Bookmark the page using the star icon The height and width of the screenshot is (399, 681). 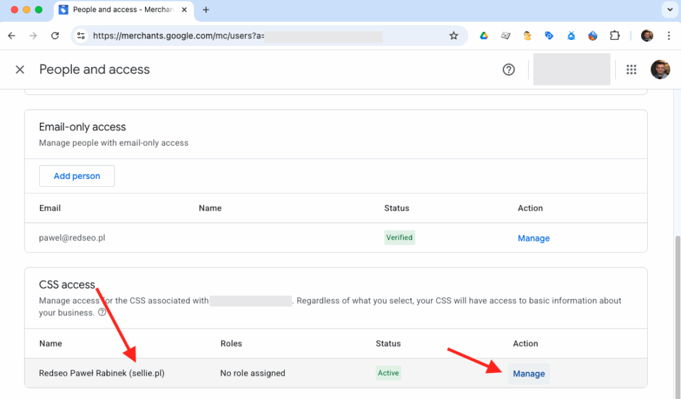(452, 35)
